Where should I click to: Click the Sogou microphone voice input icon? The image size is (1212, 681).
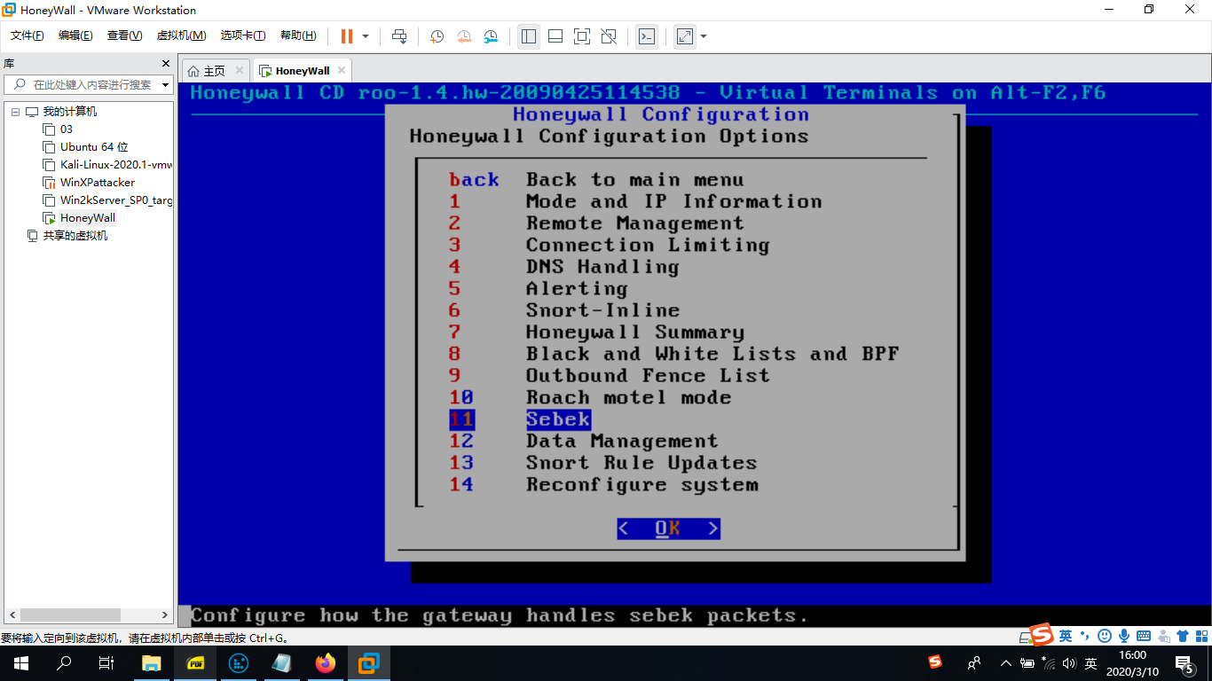coord(1124,636)
